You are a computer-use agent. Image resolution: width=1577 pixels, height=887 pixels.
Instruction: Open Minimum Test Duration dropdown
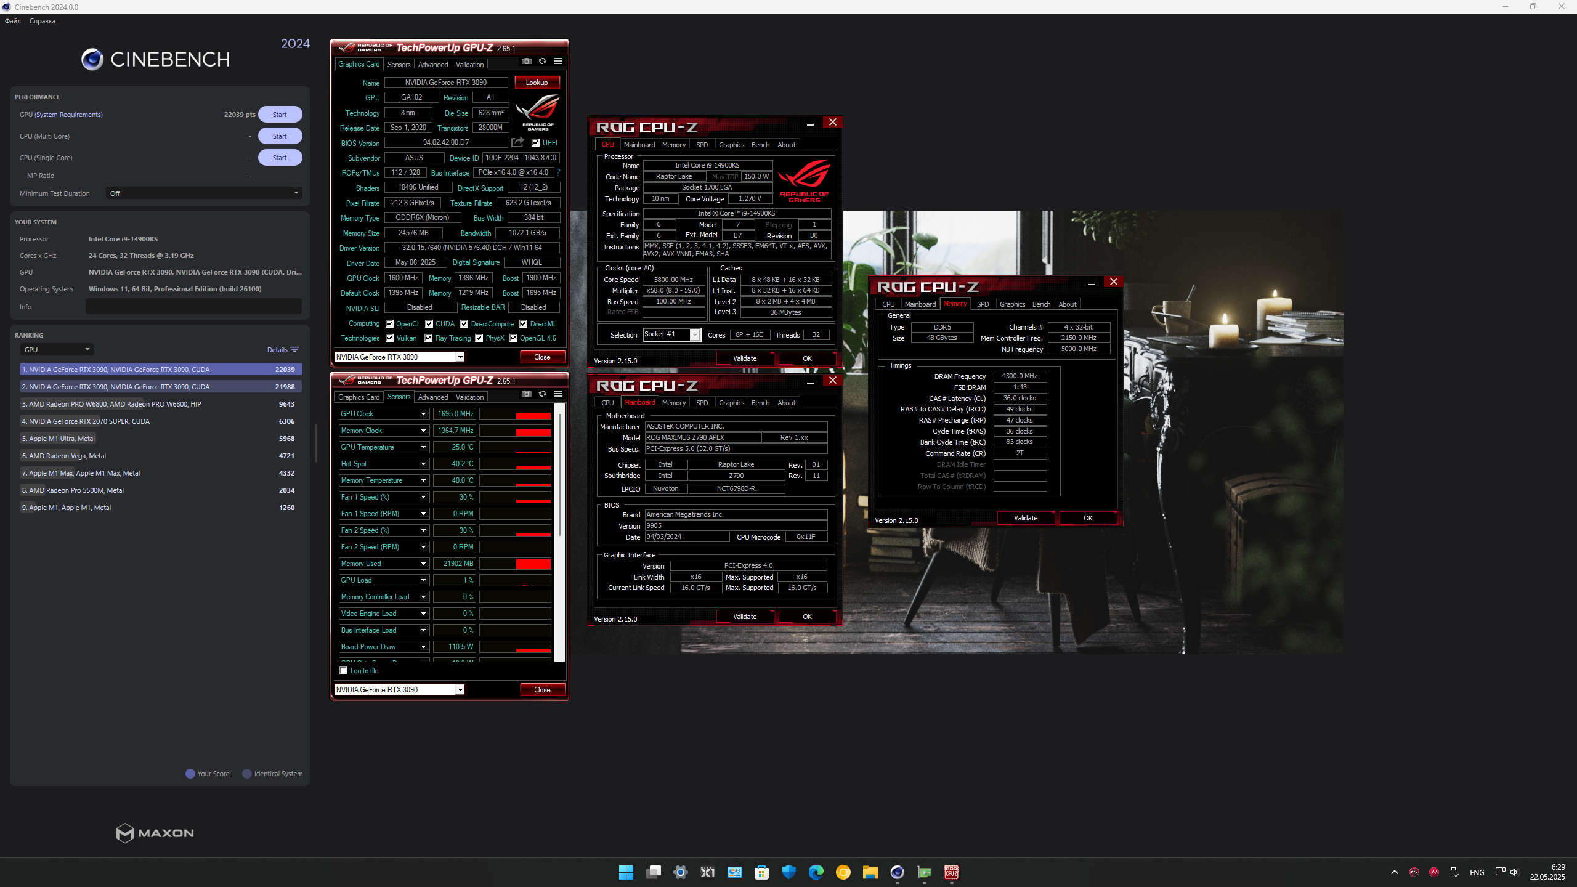[205, 193]
